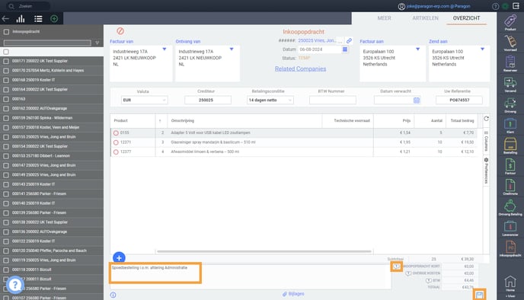Open the Ontvang Betaling piggy bank icon
This screenshot has height=300, width=524.
510,206
